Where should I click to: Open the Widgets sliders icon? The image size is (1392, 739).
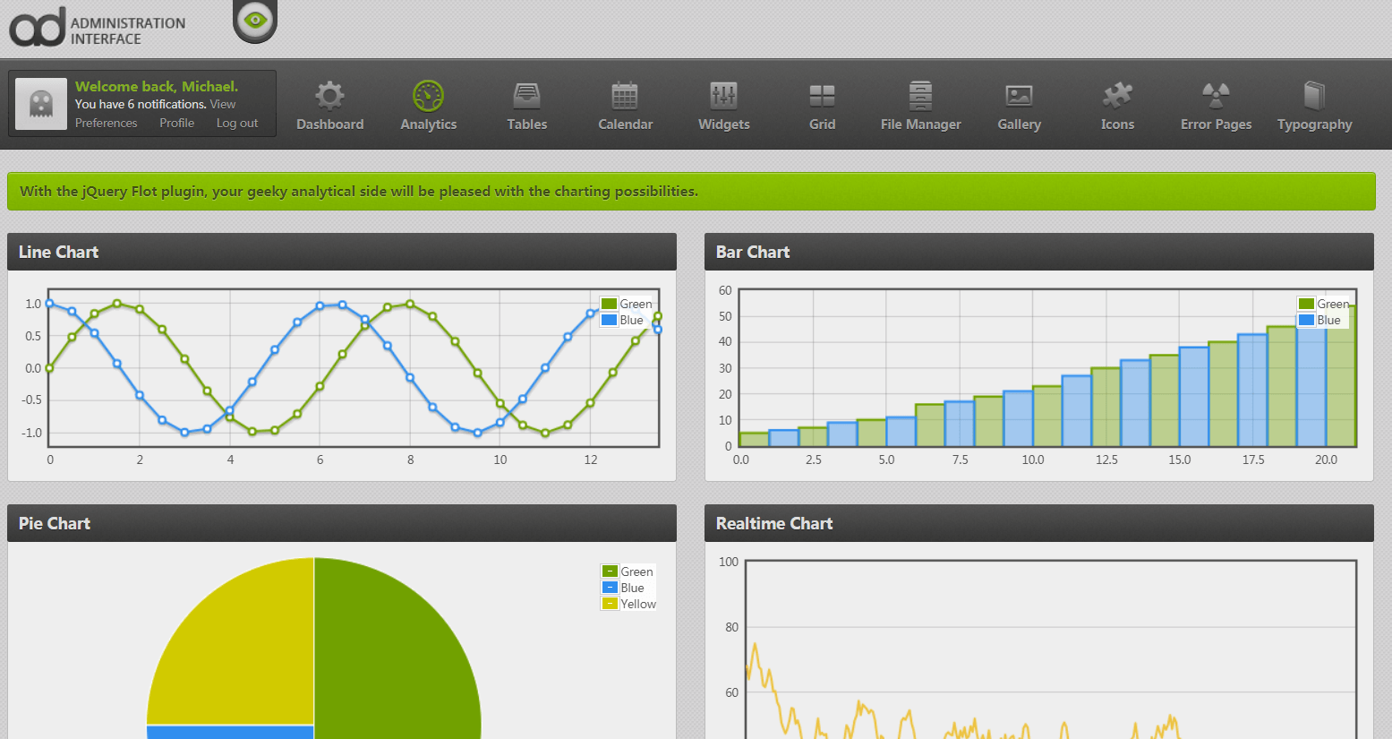723,96
